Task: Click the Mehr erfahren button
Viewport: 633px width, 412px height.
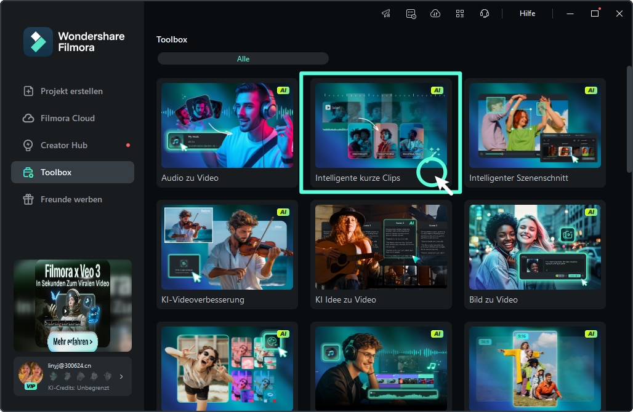Action: click(73, 341)
